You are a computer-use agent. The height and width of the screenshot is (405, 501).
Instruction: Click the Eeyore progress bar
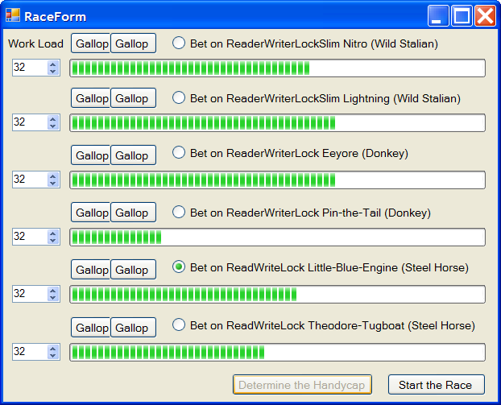(277, 180)
